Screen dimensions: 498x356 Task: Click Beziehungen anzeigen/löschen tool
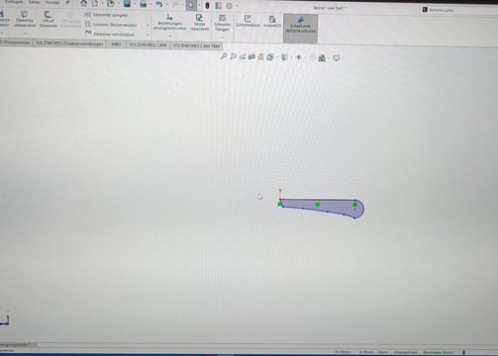click(169, 22)
